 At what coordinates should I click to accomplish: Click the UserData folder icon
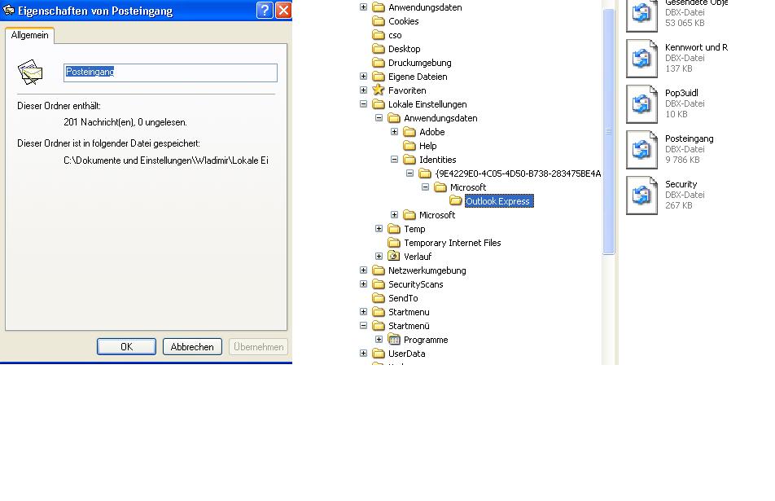point(378,353)
